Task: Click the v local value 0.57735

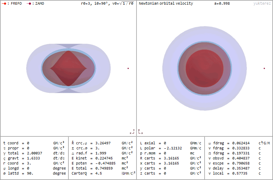Action: [x=240, y=174]
